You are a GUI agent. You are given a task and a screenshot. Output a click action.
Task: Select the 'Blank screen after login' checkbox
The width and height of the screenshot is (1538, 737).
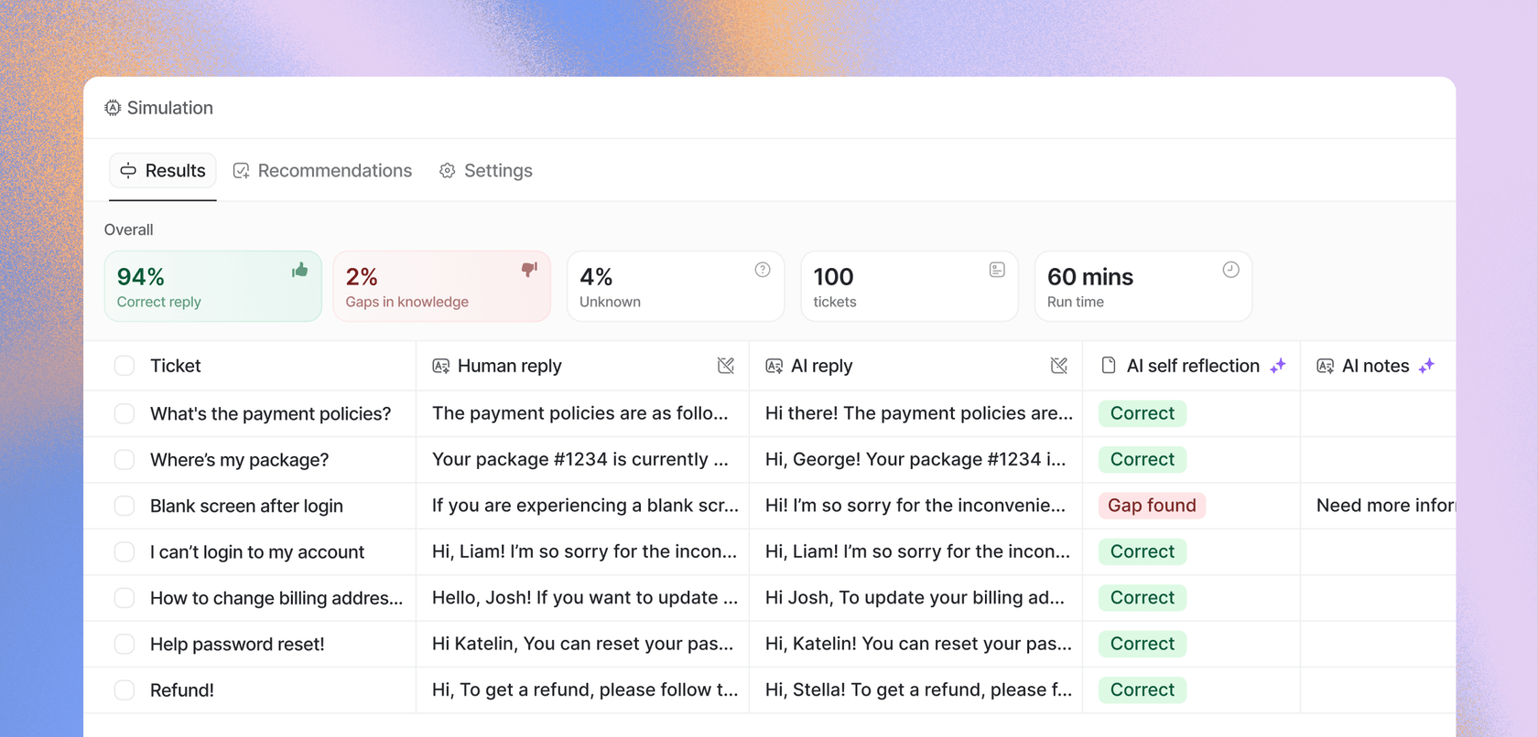[125, 506]
